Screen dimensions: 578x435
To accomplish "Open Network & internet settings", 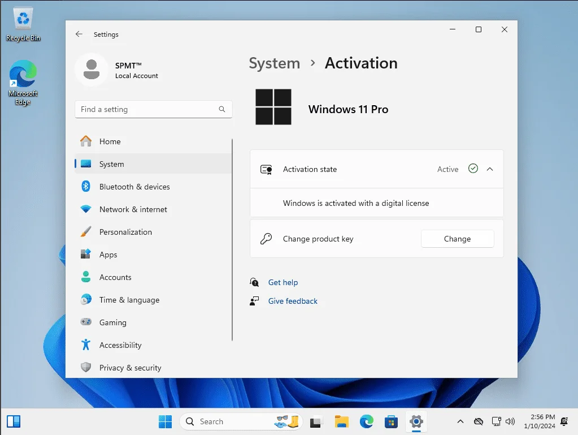I will (153, 209).
